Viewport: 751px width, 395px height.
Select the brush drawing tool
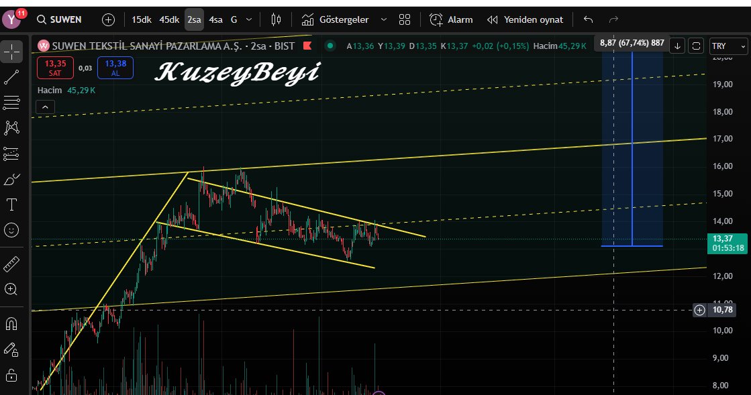click(11, 178)
